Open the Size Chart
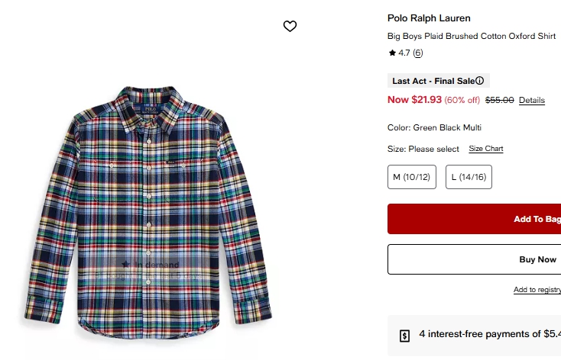 click(485, 149)
